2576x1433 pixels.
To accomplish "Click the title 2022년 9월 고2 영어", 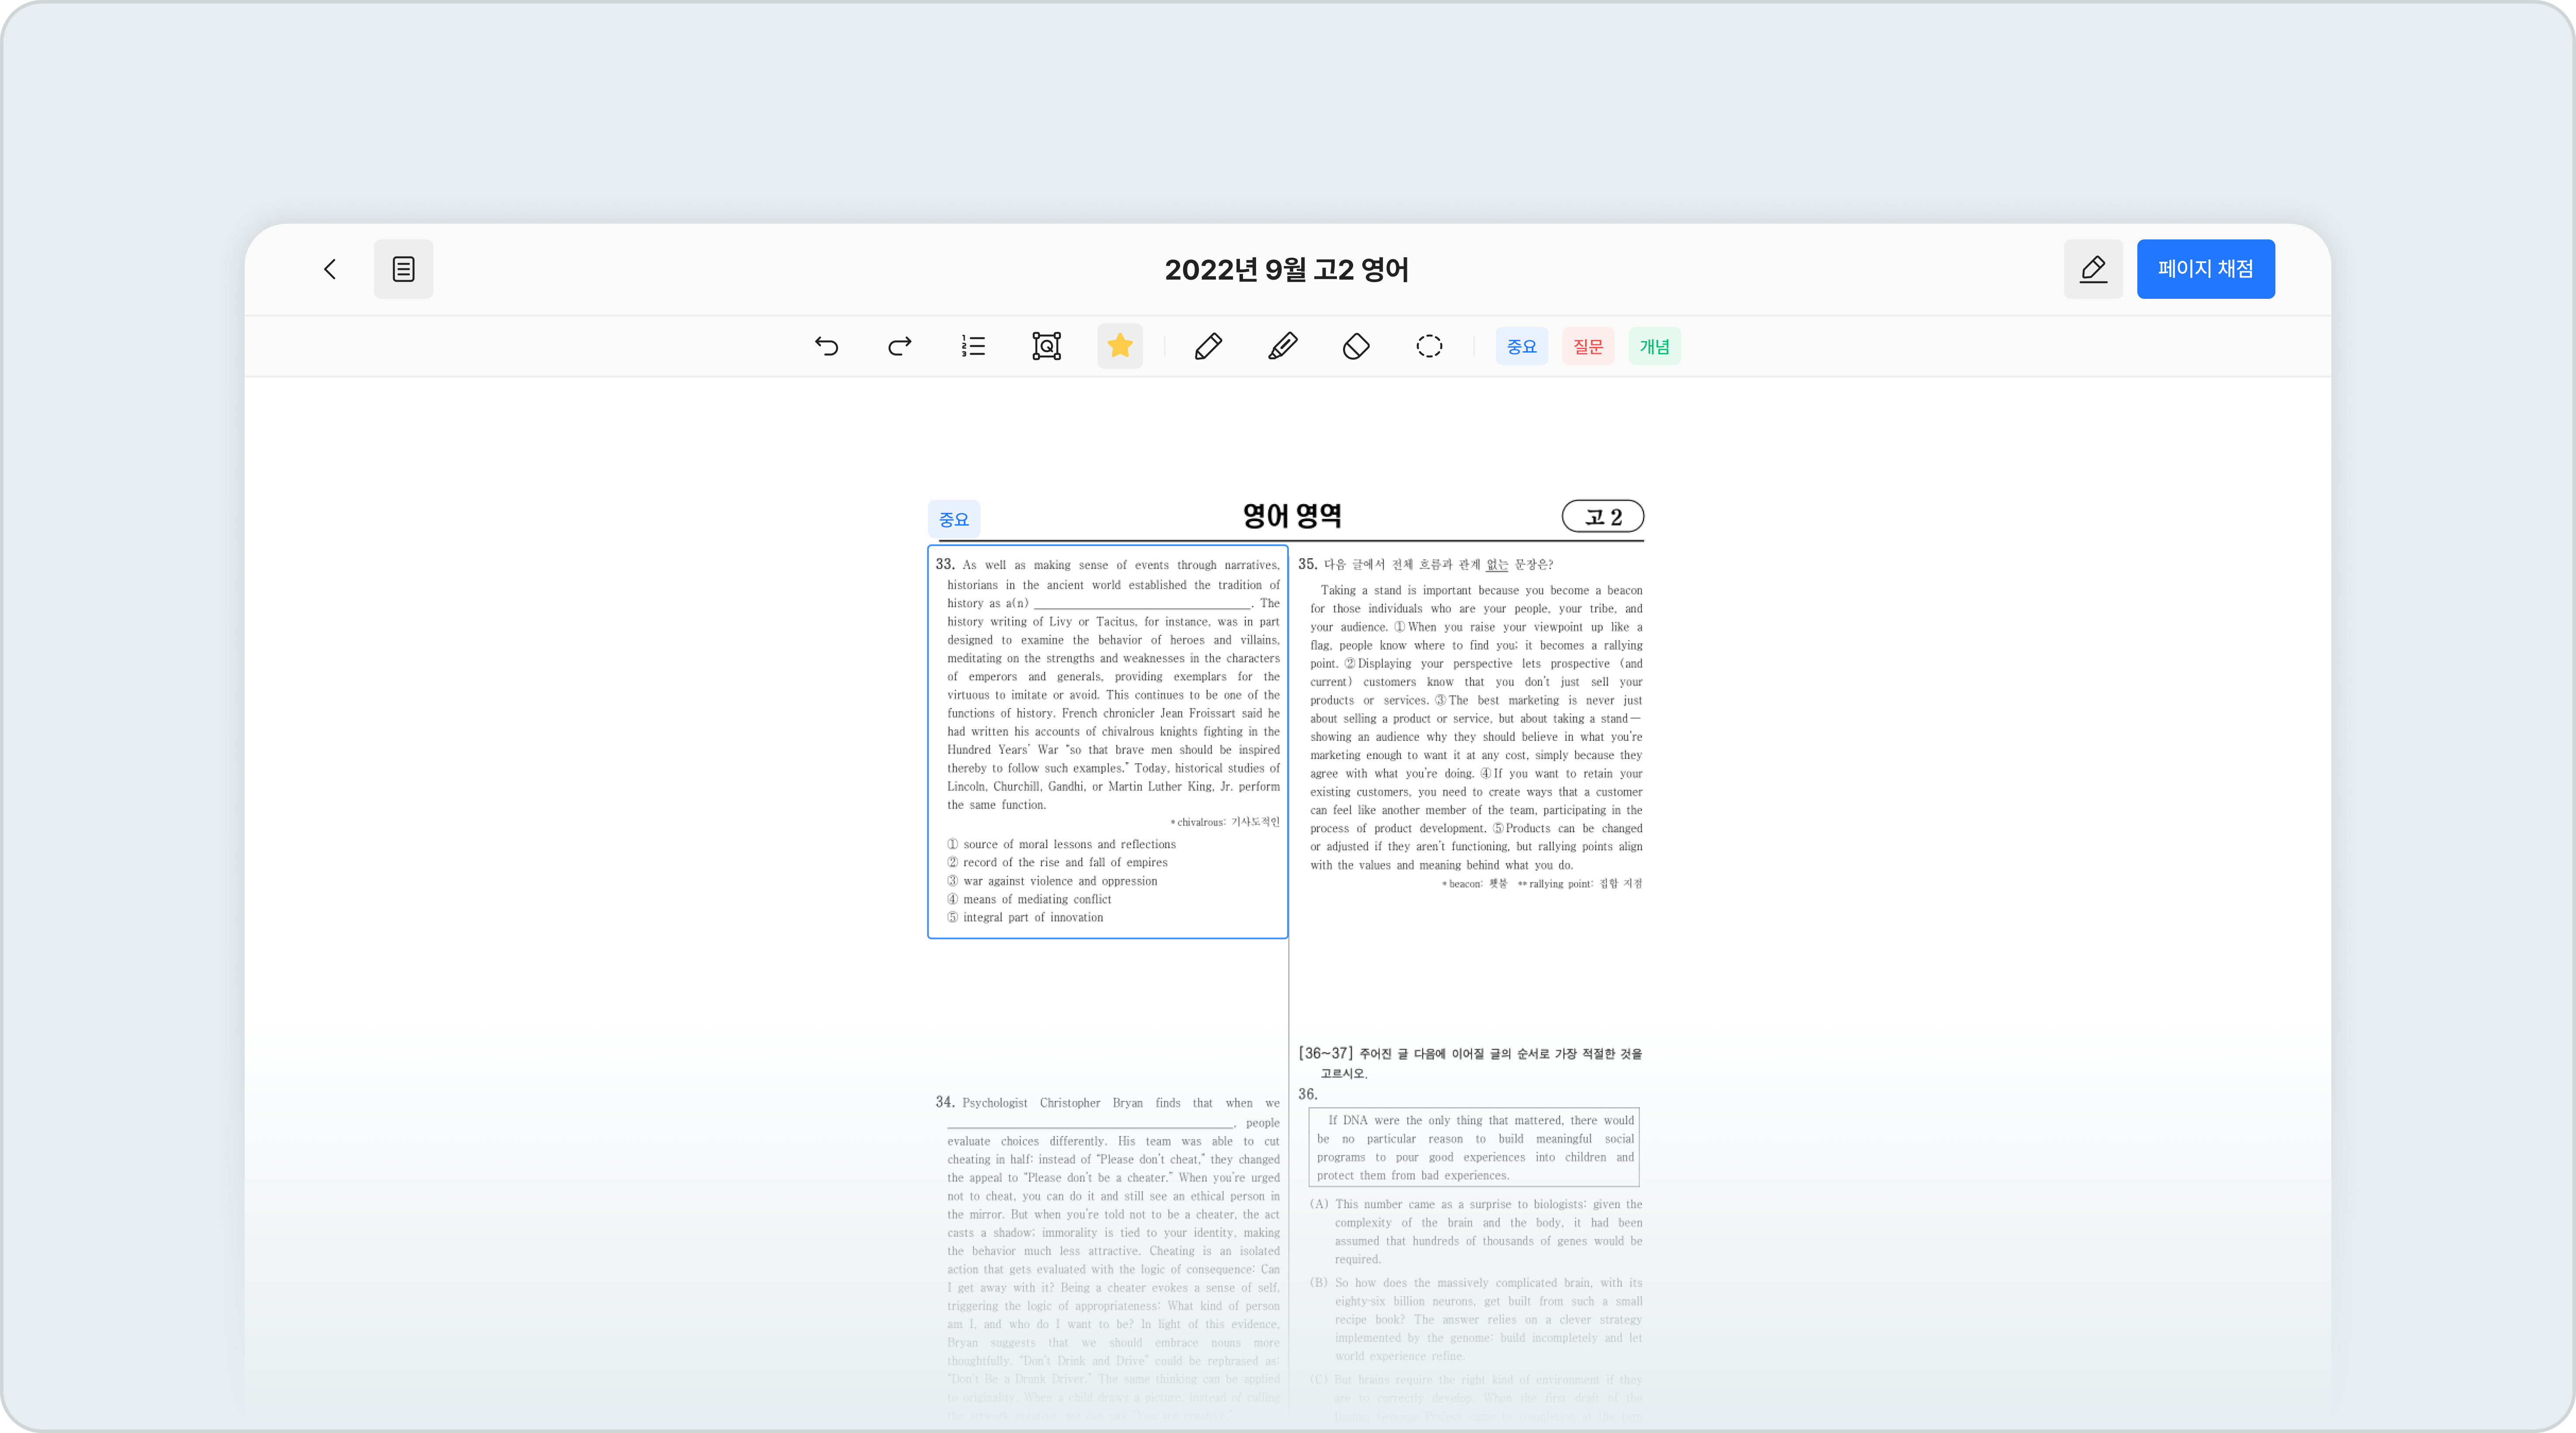I will pyautogui.click(x=1287, y=270).
